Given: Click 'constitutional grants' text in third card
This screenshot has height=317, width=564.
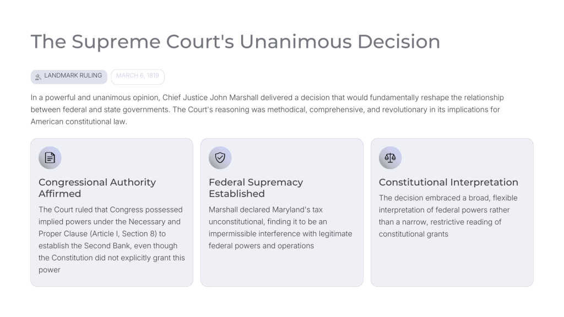Looking at the screenshot, I should (413, 234).
